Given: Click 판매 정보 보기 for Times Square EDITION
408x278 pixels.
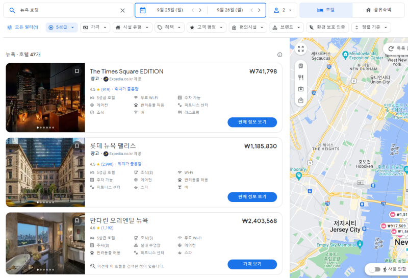Looking at the screenshot, I should [252, 122].
